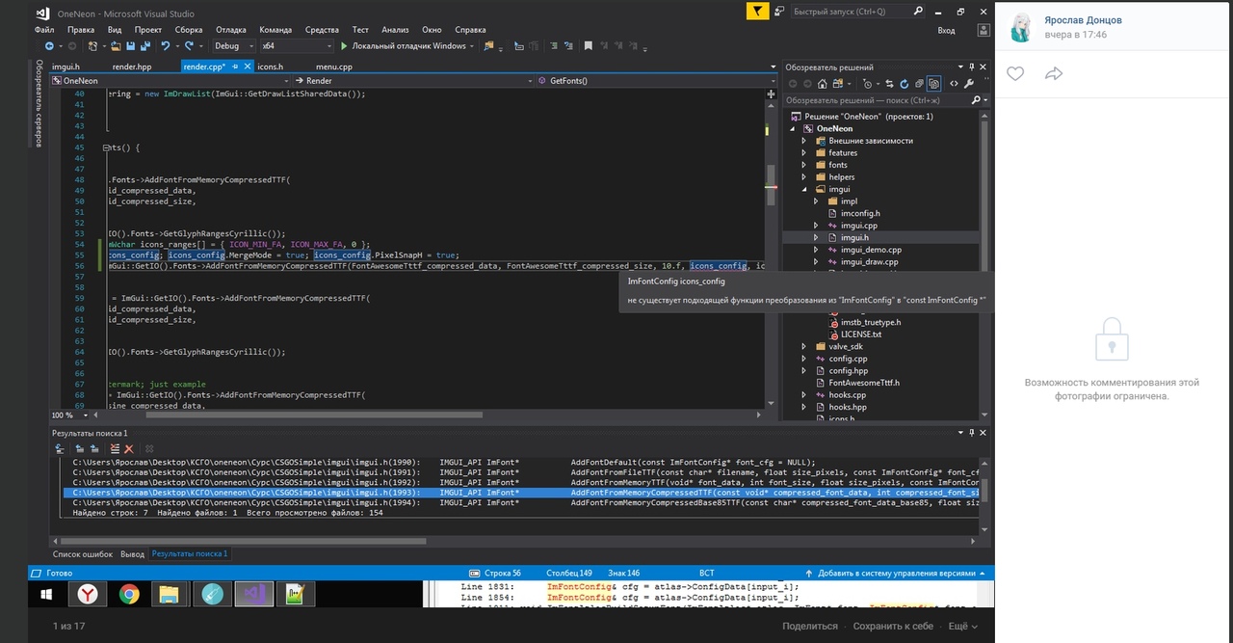Click the Поделиться link below photo

[x=809, y=626]
